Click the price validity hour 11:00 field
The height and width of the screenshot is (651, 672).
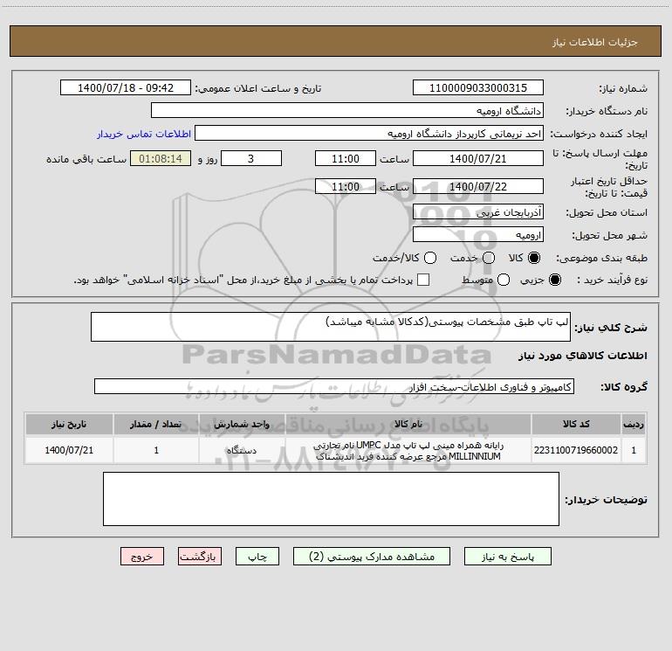coord(346,187)
